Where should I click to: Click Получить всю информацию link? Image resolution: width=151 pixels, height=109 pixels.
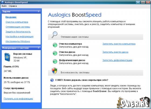click(x=18, y=99)
